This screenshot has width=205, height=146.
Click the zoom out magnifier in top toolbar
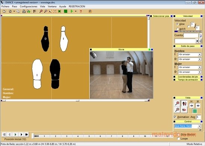pos(46,11)
